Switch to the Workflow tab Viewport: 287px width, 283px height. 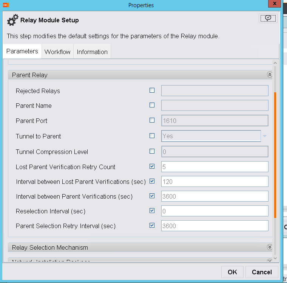tap(57, 52)
